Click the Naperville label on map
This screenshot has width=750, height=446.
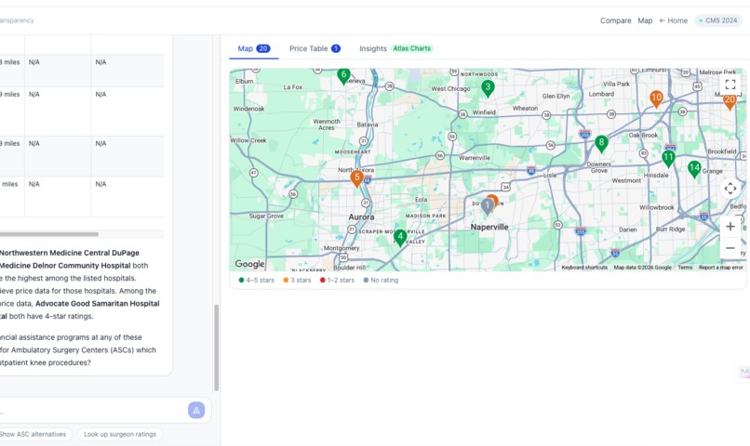click(489, 228)
